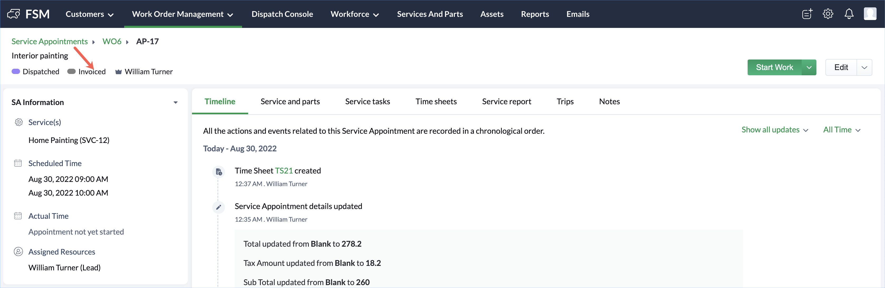Click the pencil edit timeline icon
This screenshot has width=885, height=288.
pyautogui.click(x=219, y=207)
